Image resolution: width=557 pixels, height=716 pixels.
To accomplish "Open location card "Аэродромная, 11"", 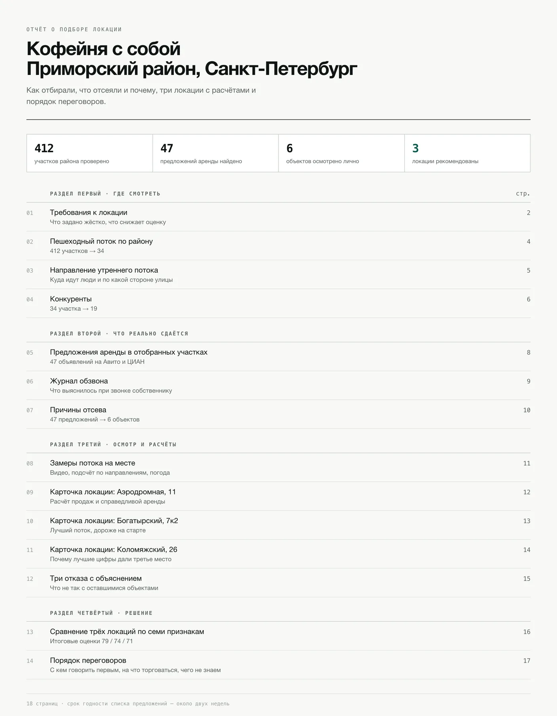I will point(278,496).
